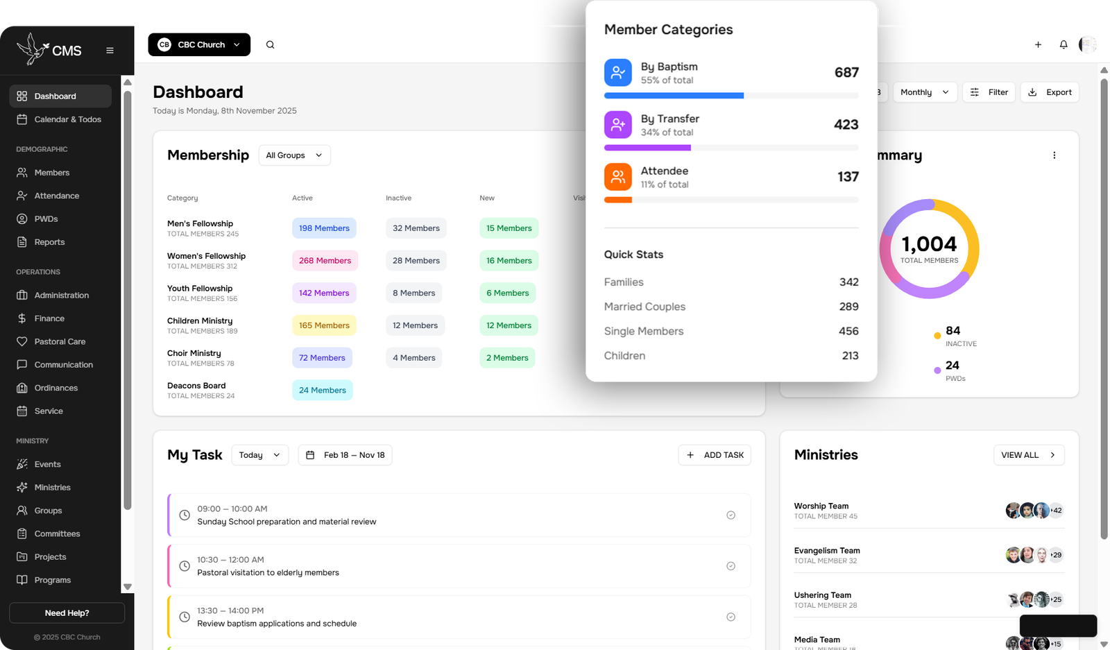Open the user profile avatar

pyautogui.click(x=1087, y=44)
